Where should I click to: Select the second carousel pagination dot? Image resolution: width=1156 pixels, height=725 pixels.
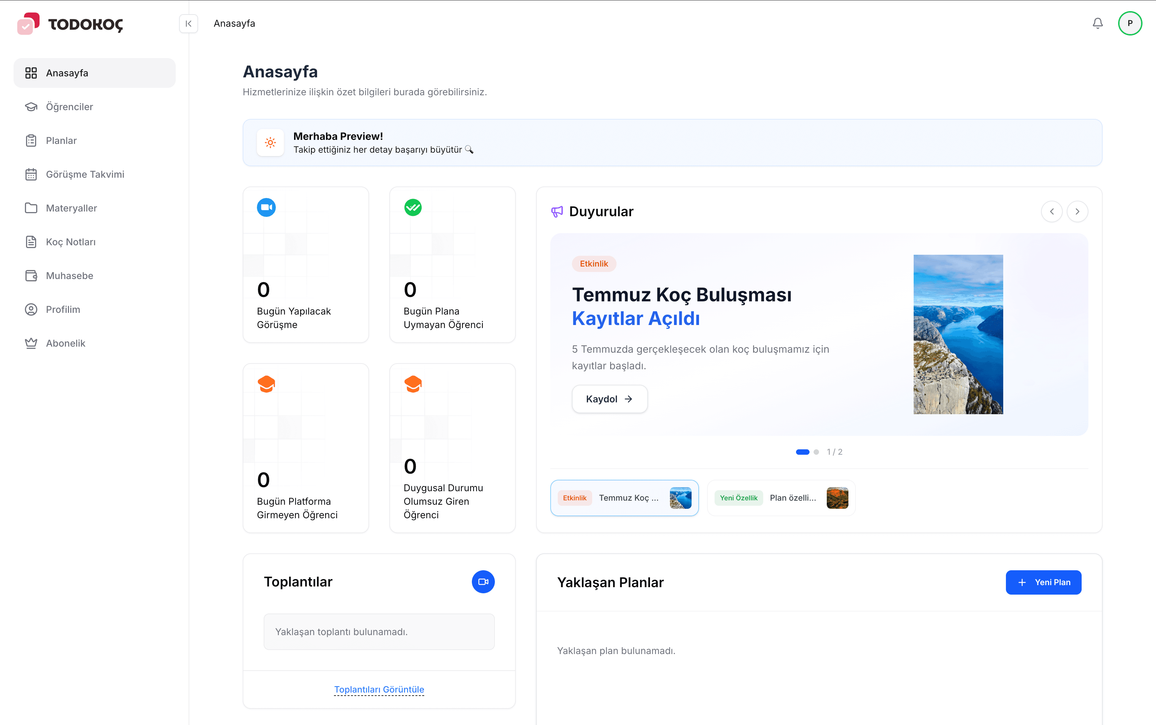pos(816,452)
